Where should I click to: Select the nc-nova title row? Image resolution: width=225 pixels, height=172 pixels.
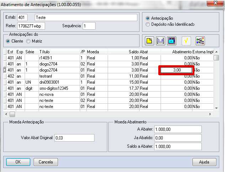coord(109,94)
